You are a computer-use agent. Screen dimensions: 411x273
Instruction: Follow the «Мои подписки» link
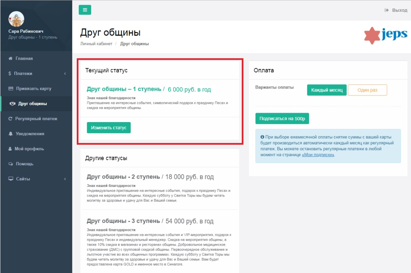coord(317,155)
